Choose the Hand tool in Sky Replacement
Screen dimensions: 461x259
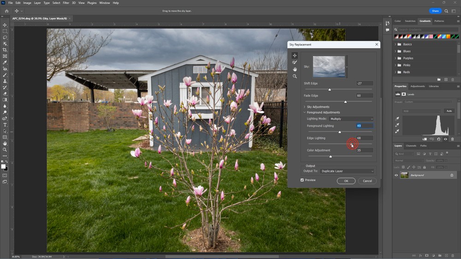click(295, 69)
